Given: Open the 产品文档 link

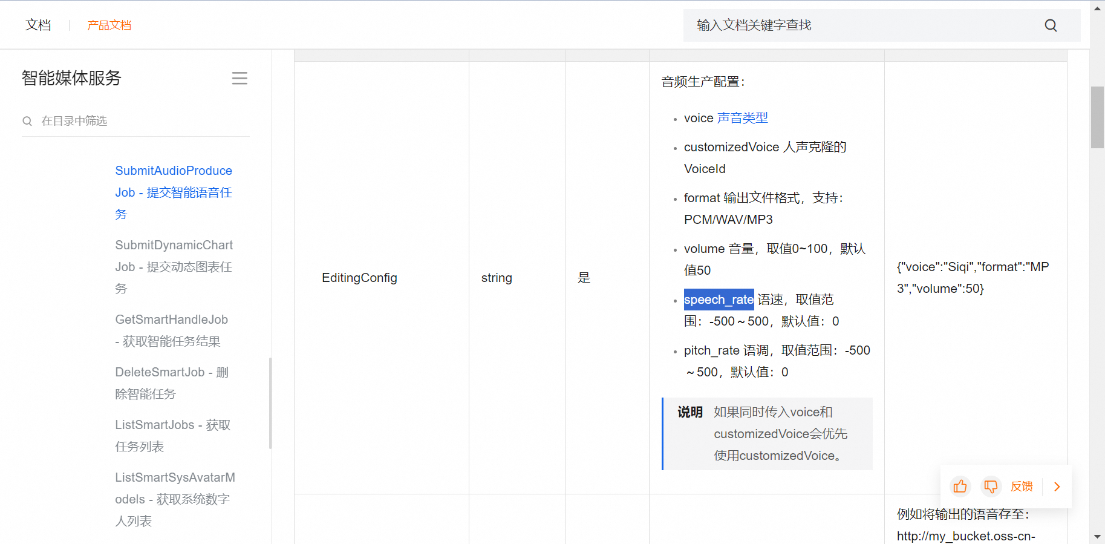Looking at the screenshot, I should [109, 25].
